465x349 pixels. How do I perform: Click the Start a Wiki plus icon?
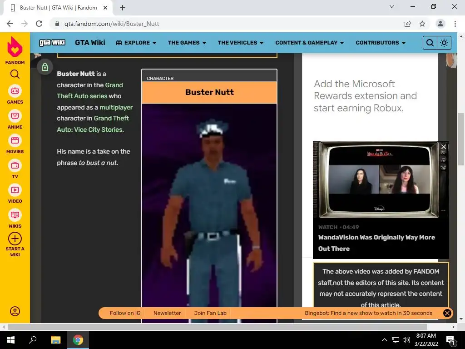15,239
